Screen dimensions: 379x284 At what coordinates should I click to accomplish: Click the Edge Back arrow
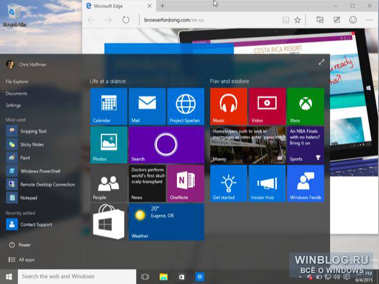[92, 20]
